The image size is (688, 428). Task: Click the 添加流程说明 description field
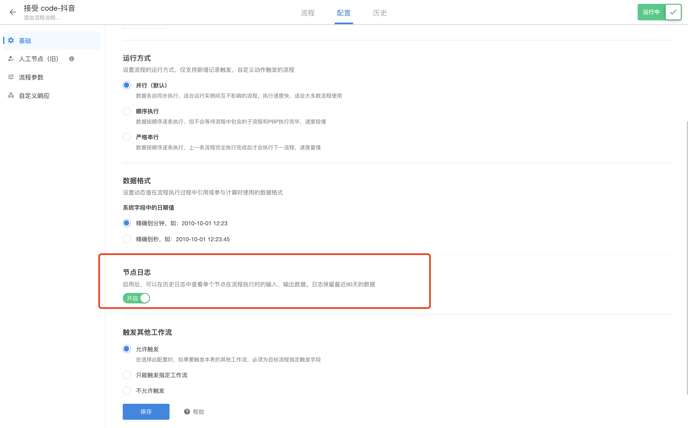pyautogui.click(x=42, y=18)
